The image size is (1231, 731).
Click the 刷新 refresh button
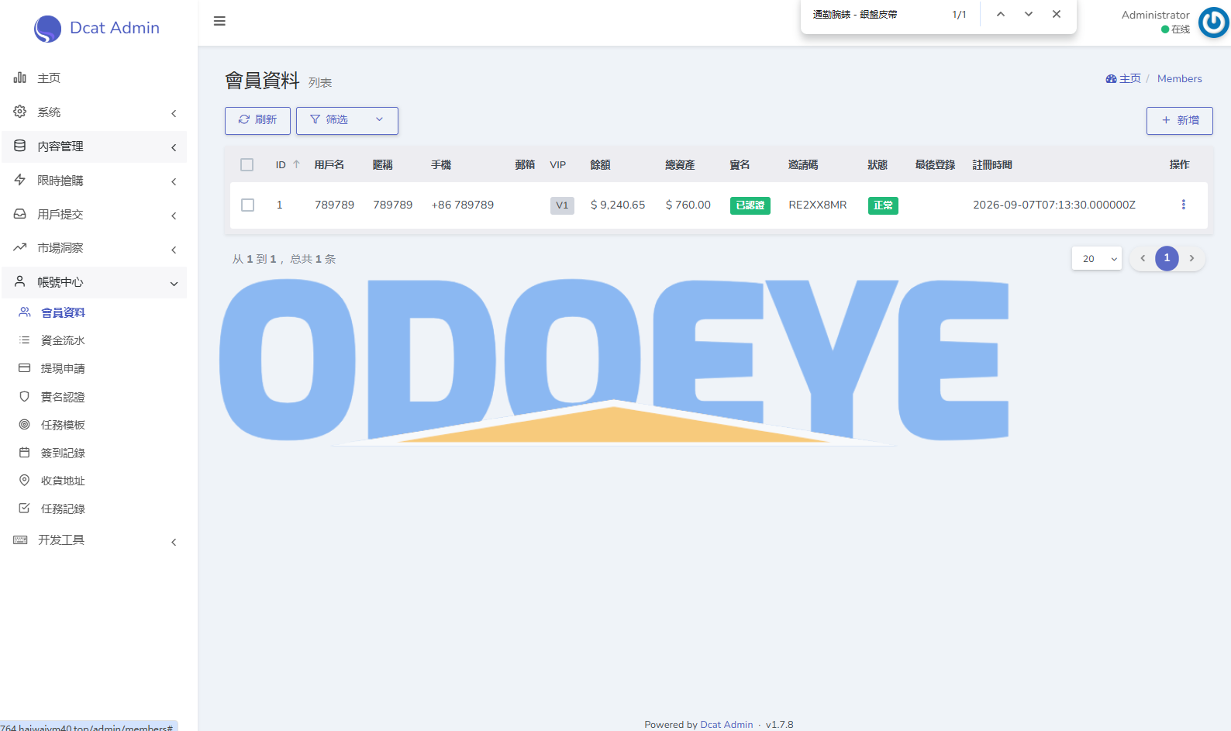tap(257, 120)
